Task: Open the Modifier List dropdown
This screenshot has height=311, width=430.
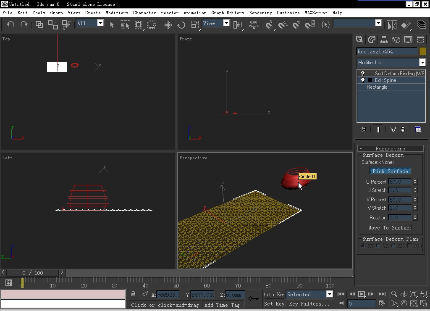Action: coord(422,63)
